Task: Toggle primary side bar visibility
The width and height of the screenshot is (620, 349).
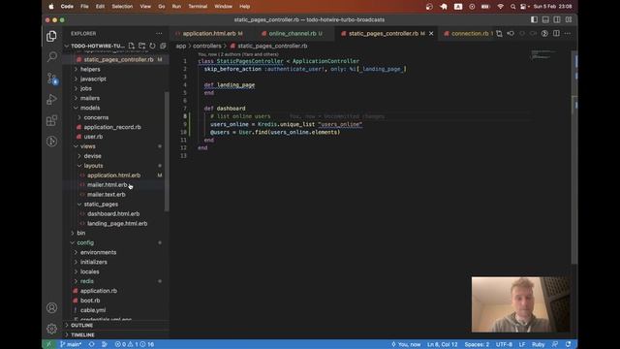Action: point(534,19)
